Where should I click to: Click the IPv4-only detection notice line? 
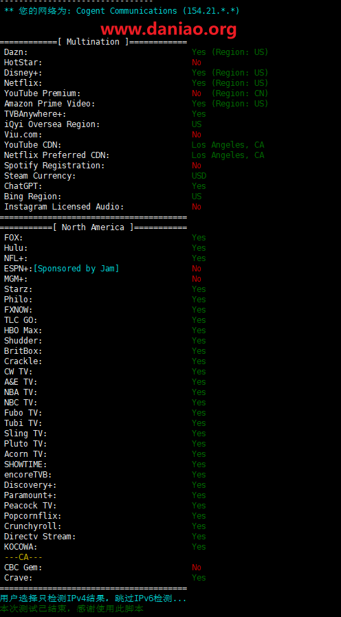pos(93,598)
